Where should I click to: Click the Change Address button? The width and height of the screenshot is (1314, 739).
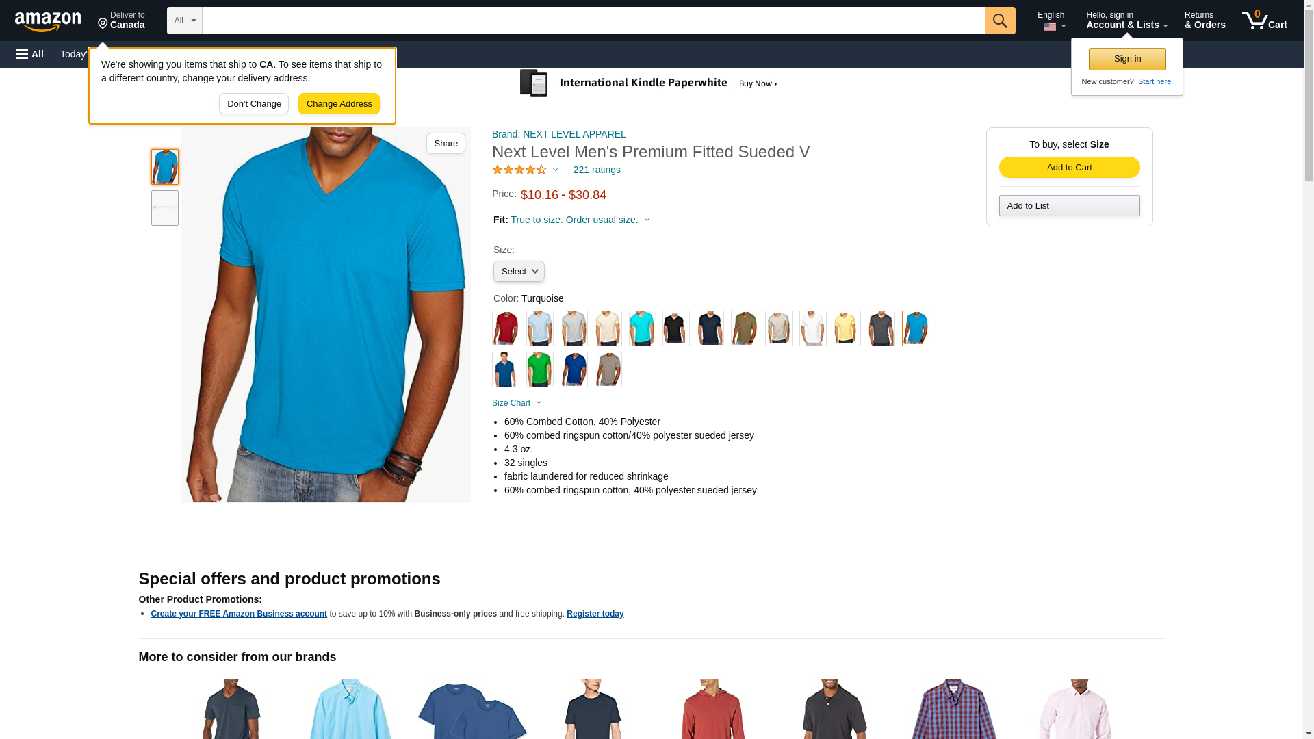tap(339, 104)
